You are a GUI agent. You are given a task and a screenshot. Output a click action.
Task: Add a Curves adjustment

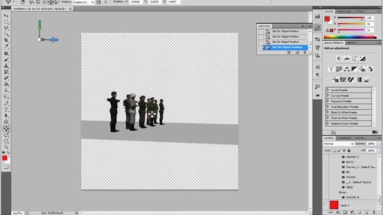pyautogui.click(x=354, y=59)
